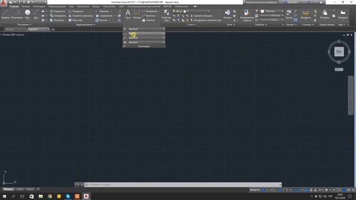The image size is (356, 200).
Task: Click Match Layer (Копирование свойств слоя) button
Action: [206, 20]
